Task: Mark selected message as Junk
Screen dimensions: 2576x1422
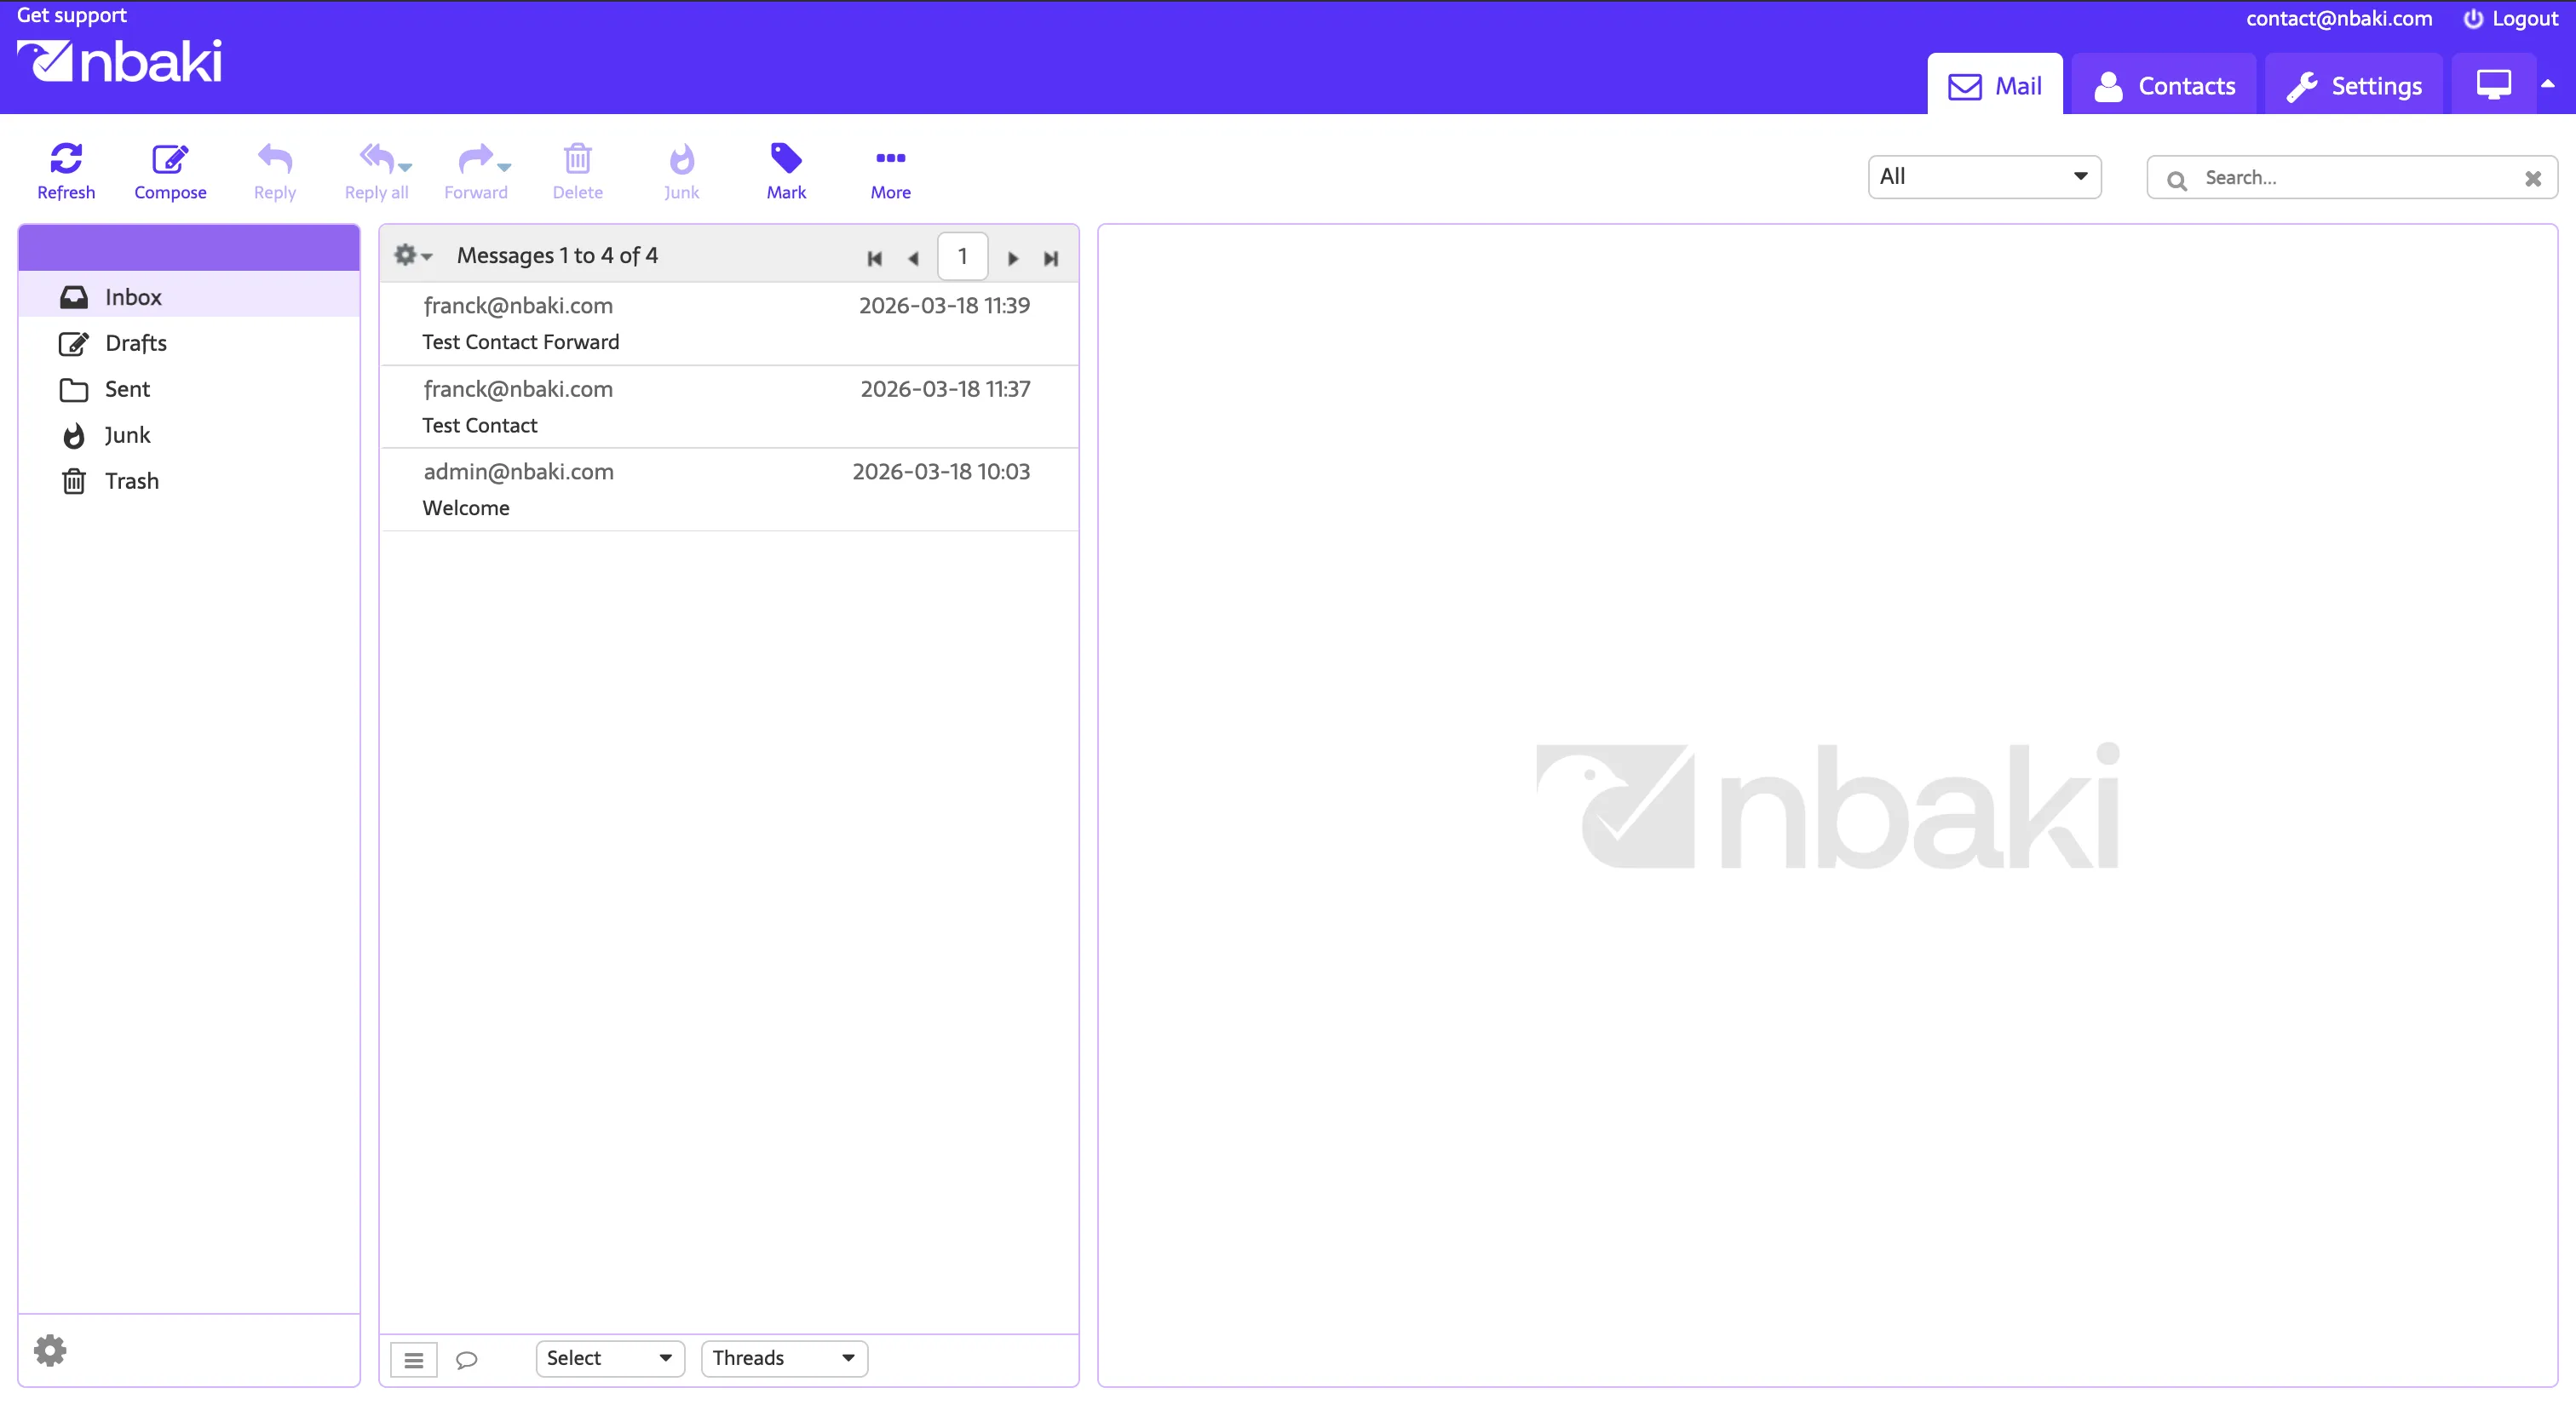Action: tap(682, 171)
